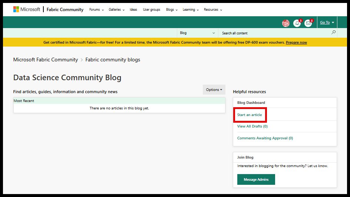This screenshot has width=350, height=197.
Task: Open the User groups menu item
Action: click(x=152, y=10)
